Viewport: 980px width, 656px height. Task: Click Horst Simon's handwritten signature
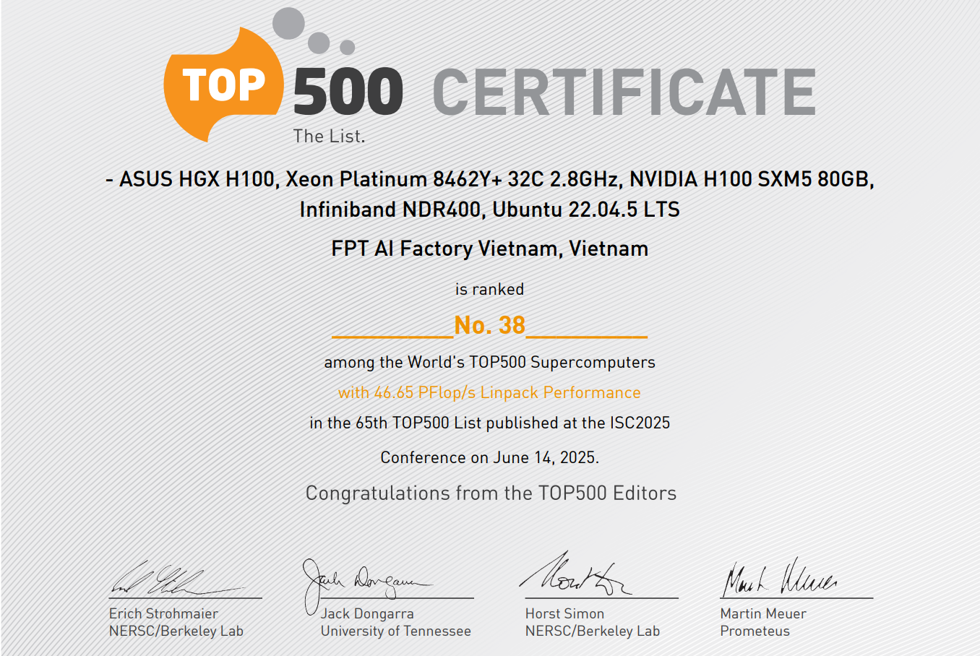(575, 574)
